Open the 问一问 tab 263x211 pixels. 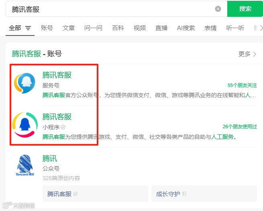tap(93, 28)
